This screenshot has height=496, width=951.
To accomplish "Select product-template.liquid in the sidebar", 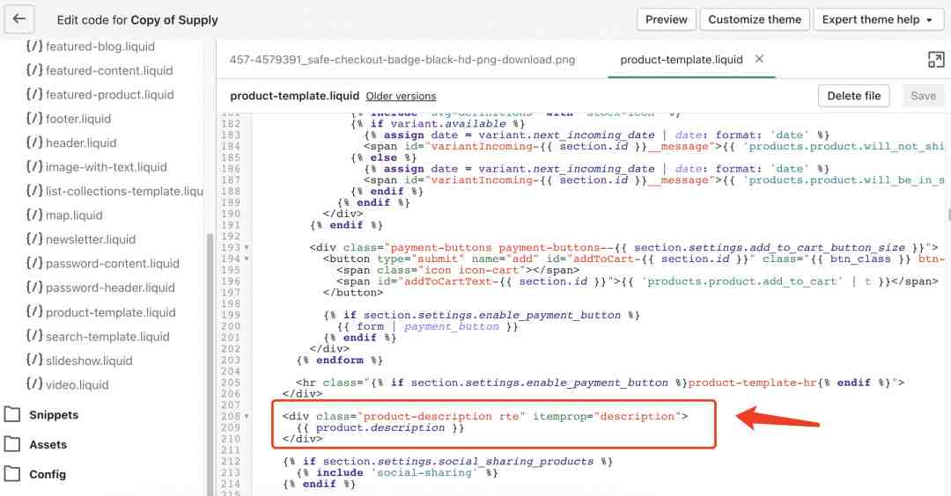I will point(110,312).
